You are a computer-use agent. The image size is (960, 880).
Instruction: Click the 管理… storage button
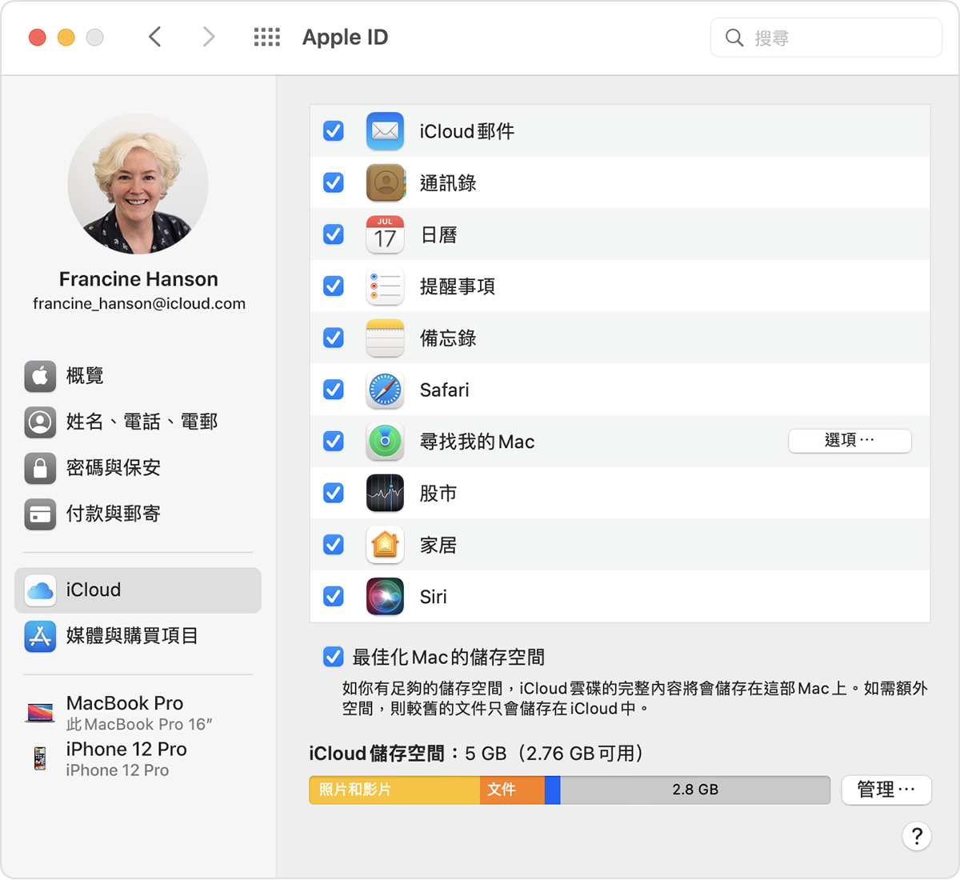click(x=886, y=790)
